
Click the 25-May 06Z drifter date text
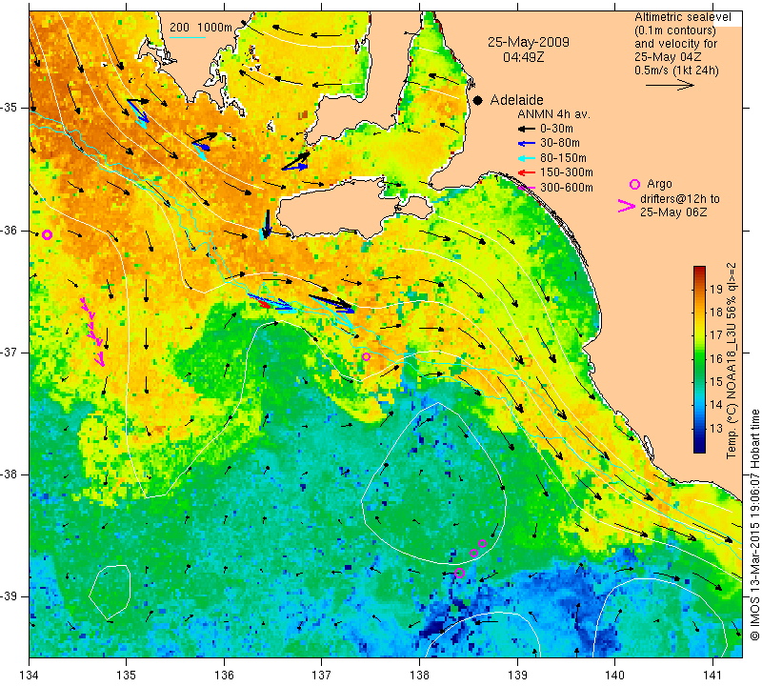coord(673,212)
